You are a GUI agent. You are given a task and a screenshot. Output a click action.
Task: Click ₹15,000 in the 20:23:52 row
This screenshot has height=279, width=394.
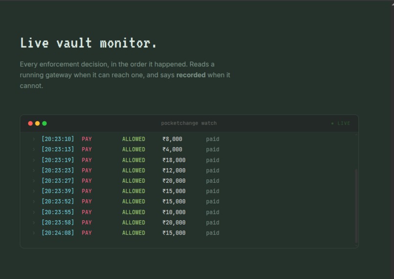coord(174,201)
